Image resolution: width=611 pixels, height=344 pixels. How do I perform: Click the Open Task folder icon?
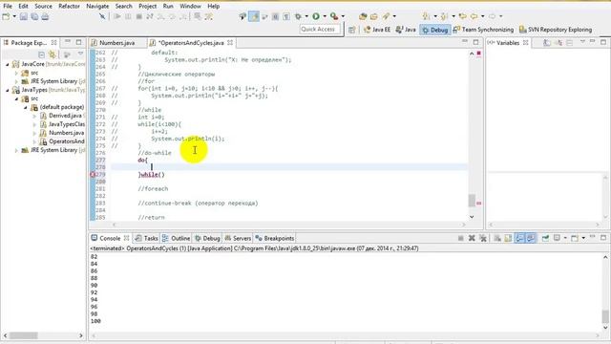coord(374,16)
